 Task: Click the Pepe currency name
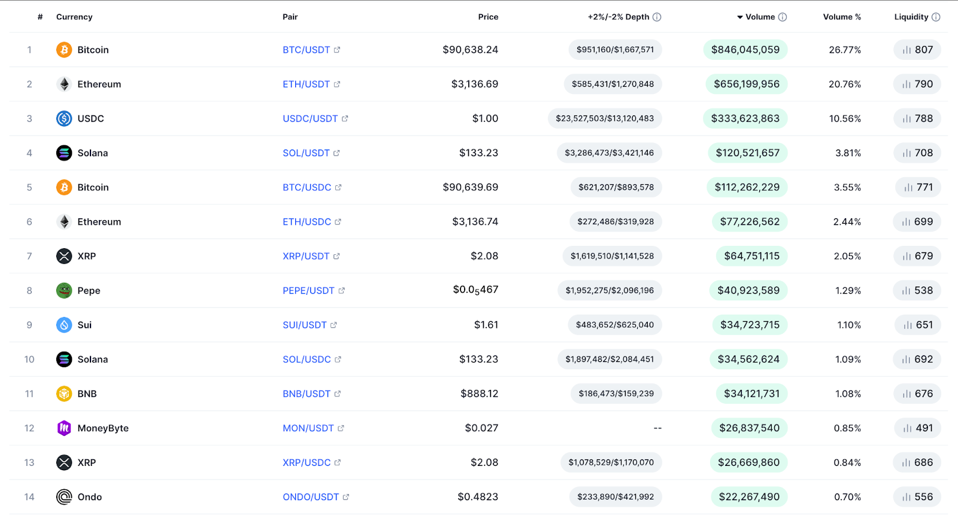89,291
